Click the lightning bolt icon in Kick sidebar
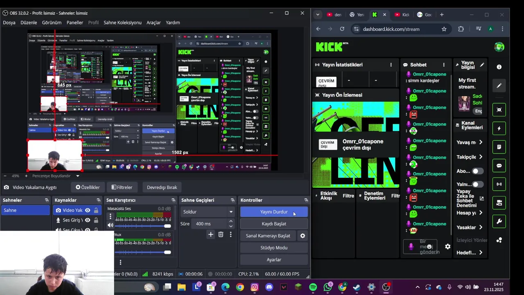 click(x=499, y=128)
